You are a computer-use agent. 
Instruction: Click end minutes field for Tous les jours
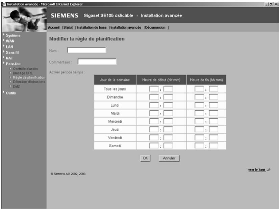213,89
